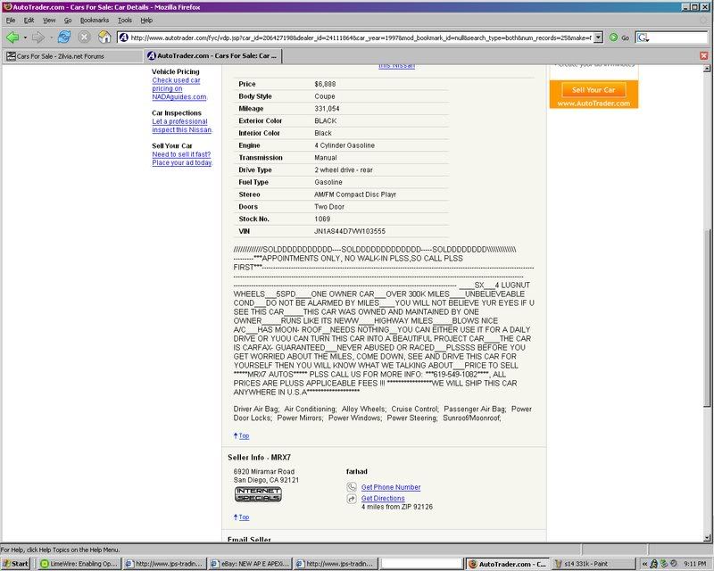Switch to Cars For Sale - Zilvia.net Forums tab
This screenshot has height=571, width=714.
72,56
